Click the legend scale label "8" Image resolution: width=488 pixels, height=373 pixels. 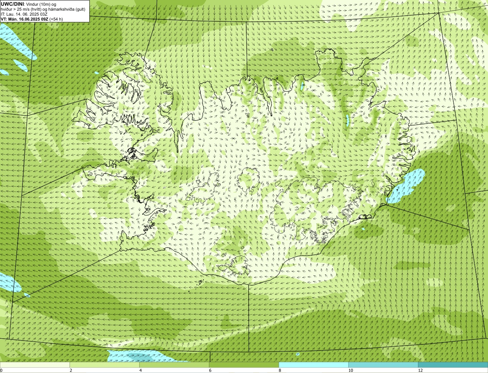click(x=280, y=370)
